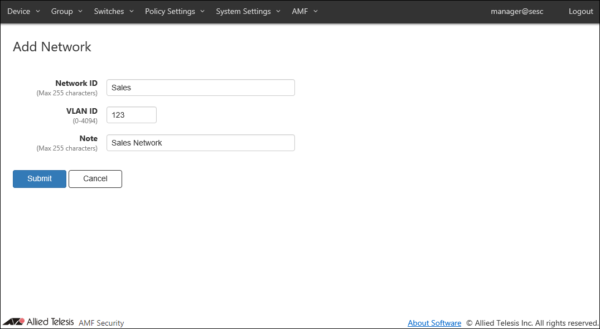The width and height of the screenshot is (600, 329).
Task: Click the arrow next to Switches
Action: point(132,11)
